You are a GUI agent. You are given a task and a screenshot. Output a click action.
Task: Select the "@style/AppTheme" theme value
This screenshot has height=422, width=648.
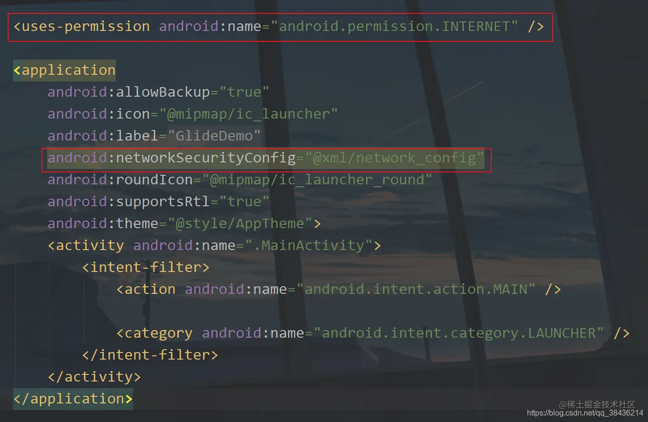(240, 223)
